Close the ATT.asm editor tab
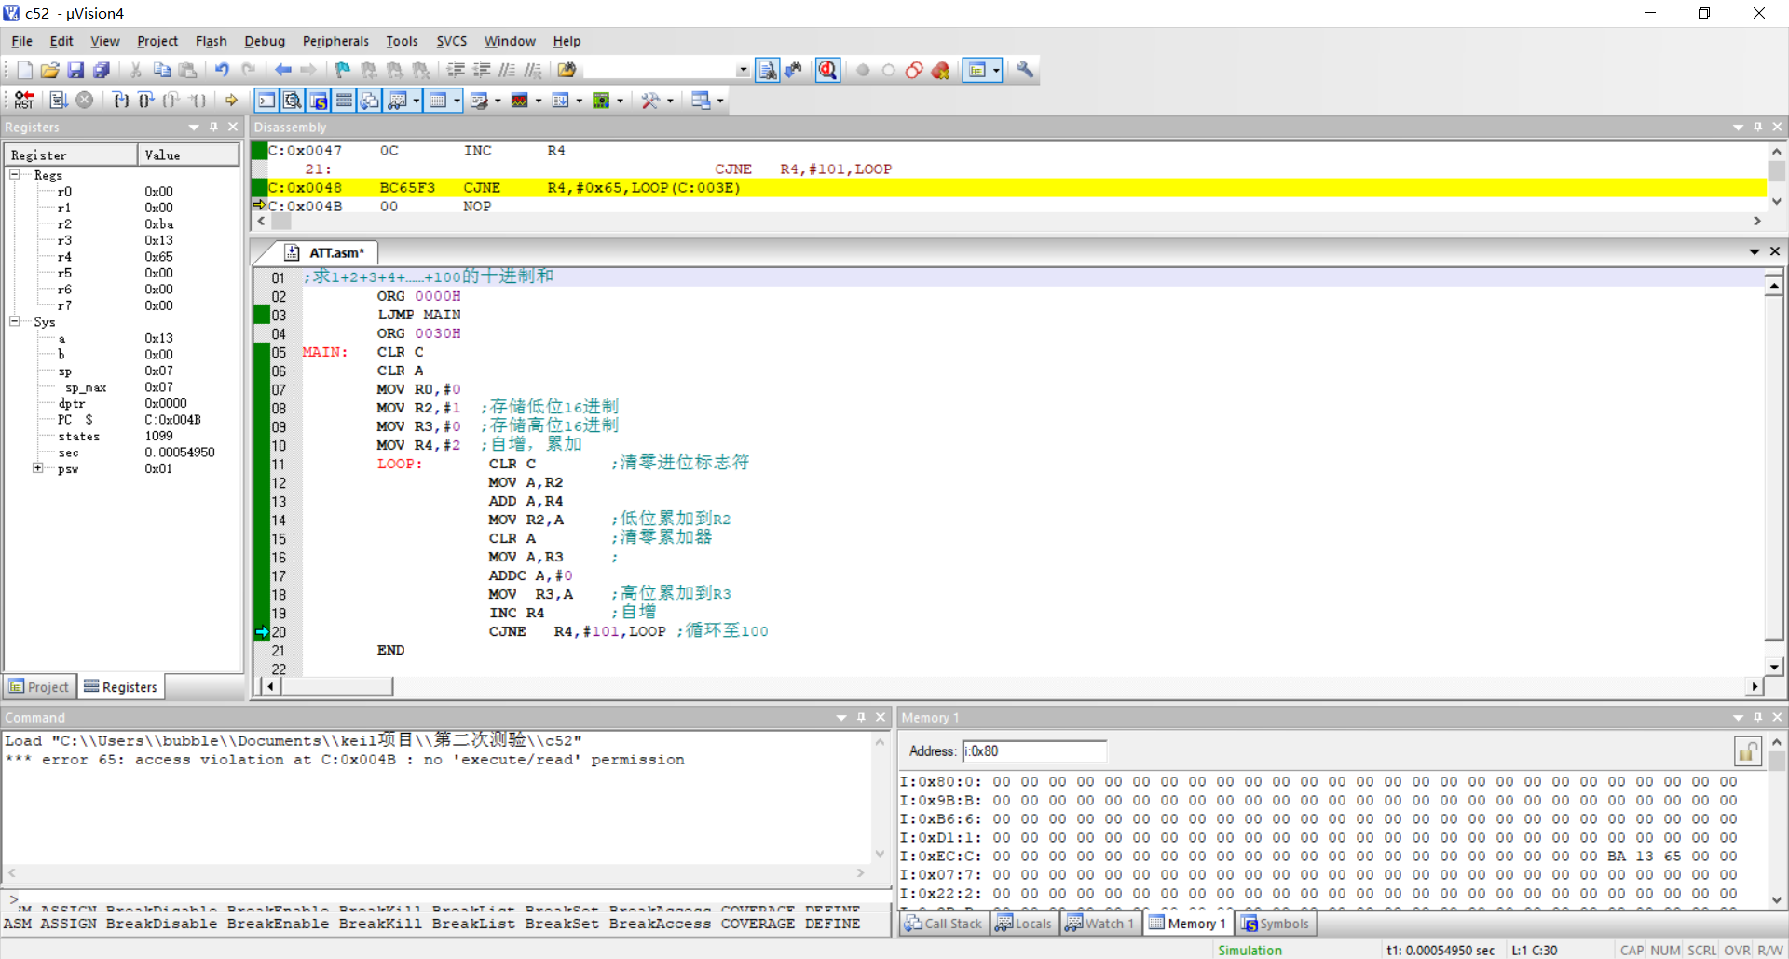 click(1774, 251)
